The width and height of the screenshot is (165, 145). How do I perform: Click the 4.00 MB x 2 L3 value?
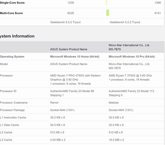58,140
